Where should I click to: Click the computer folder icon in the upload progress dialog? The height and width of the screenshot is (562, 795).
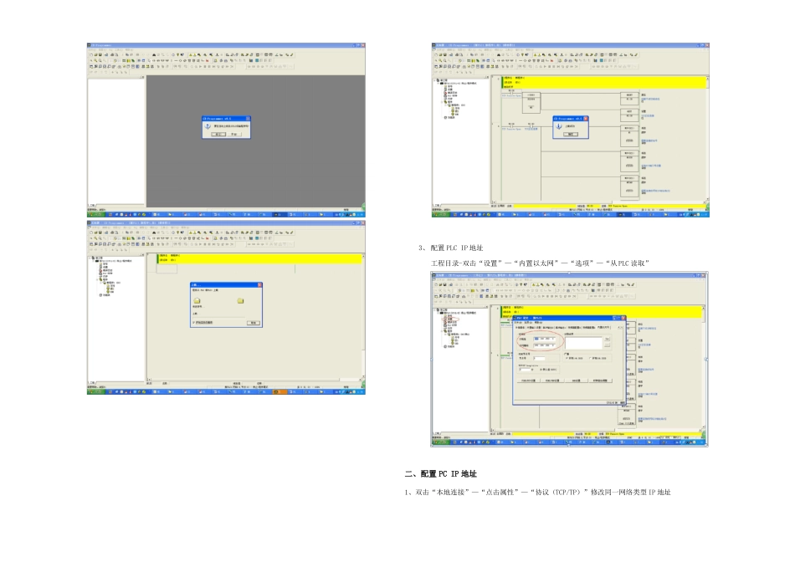(240, 301)
